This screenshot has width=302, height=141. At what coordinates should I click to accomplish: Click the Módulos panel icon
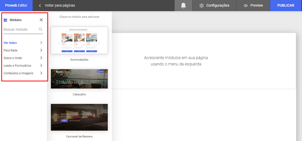(x=5, y=20)
